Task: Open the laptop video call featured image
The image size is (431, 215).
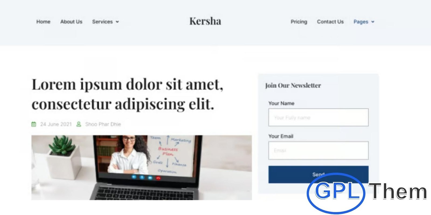Action: coord(142,167)
